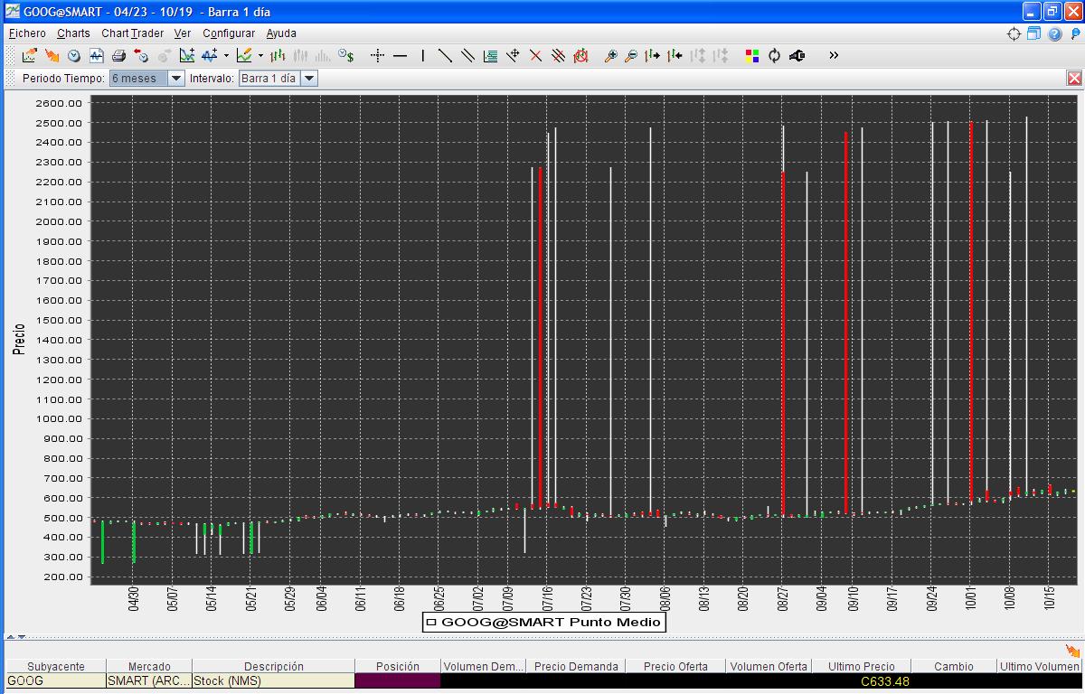Toggle the target crosshair icon in menu bar
This screenshot has width=1085, height=694.
1014,34
